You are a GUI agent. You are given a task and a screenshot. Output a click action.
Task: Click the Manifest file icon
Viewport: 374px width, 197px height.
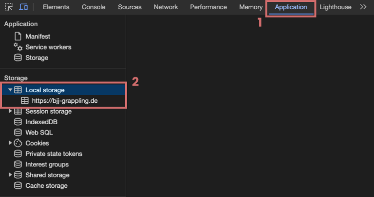18,36
